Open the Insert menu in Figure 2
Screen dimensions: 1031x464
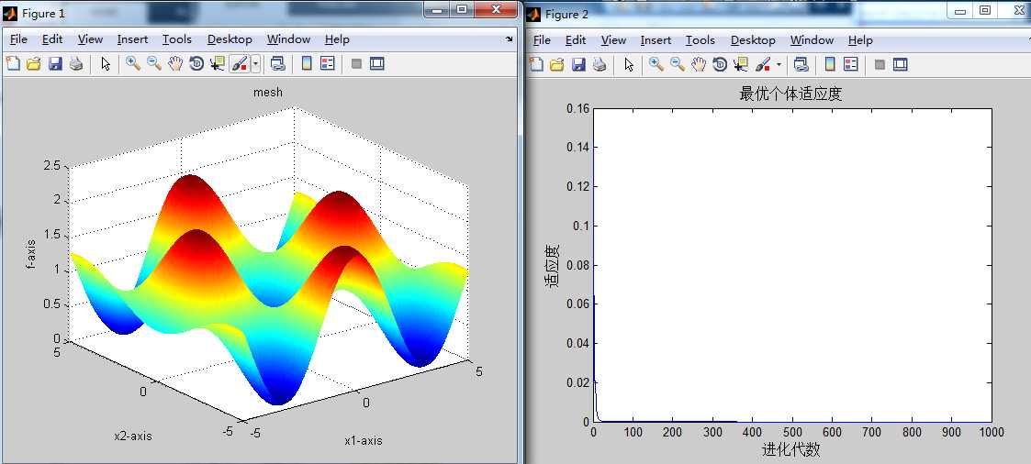(656, 40)
